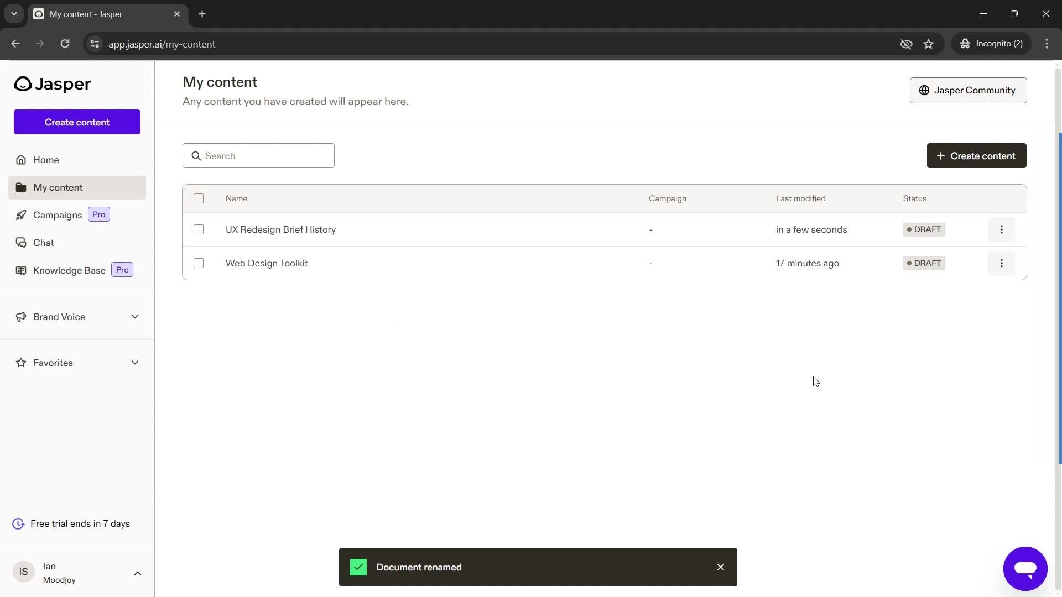Toggle checkbox for UX Redesign Brief History
This screenshot has width=1062, height=597.
[197, 229]
